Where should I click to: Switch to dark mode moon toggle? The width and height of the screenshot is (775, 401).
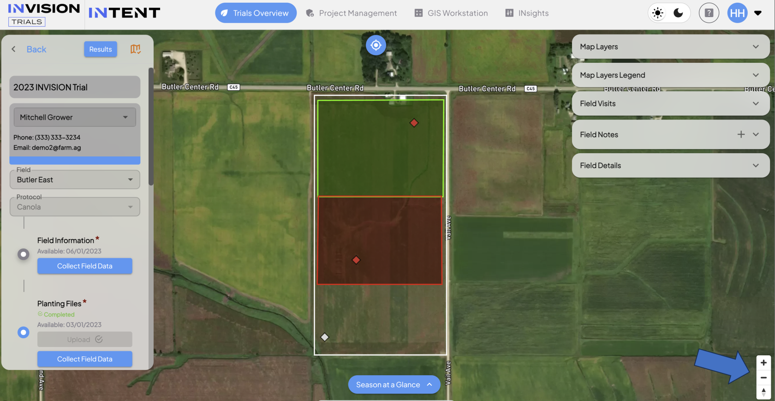pyautogui.click(x=678, y=13)
